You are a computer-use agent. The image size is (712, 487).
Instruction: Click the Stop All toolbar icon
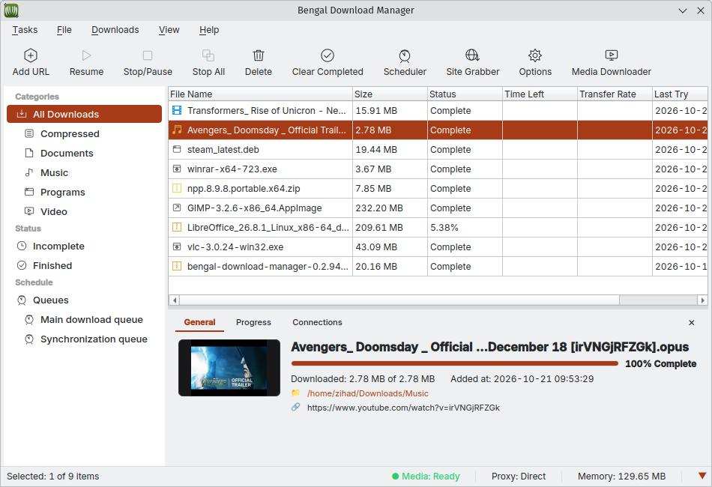tap(208, 55)
